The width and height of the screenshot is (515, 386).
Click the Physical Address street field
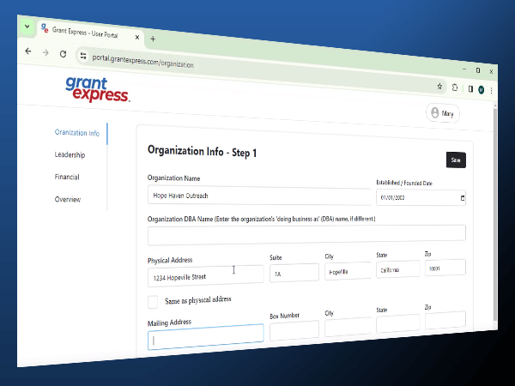[206, 276]
